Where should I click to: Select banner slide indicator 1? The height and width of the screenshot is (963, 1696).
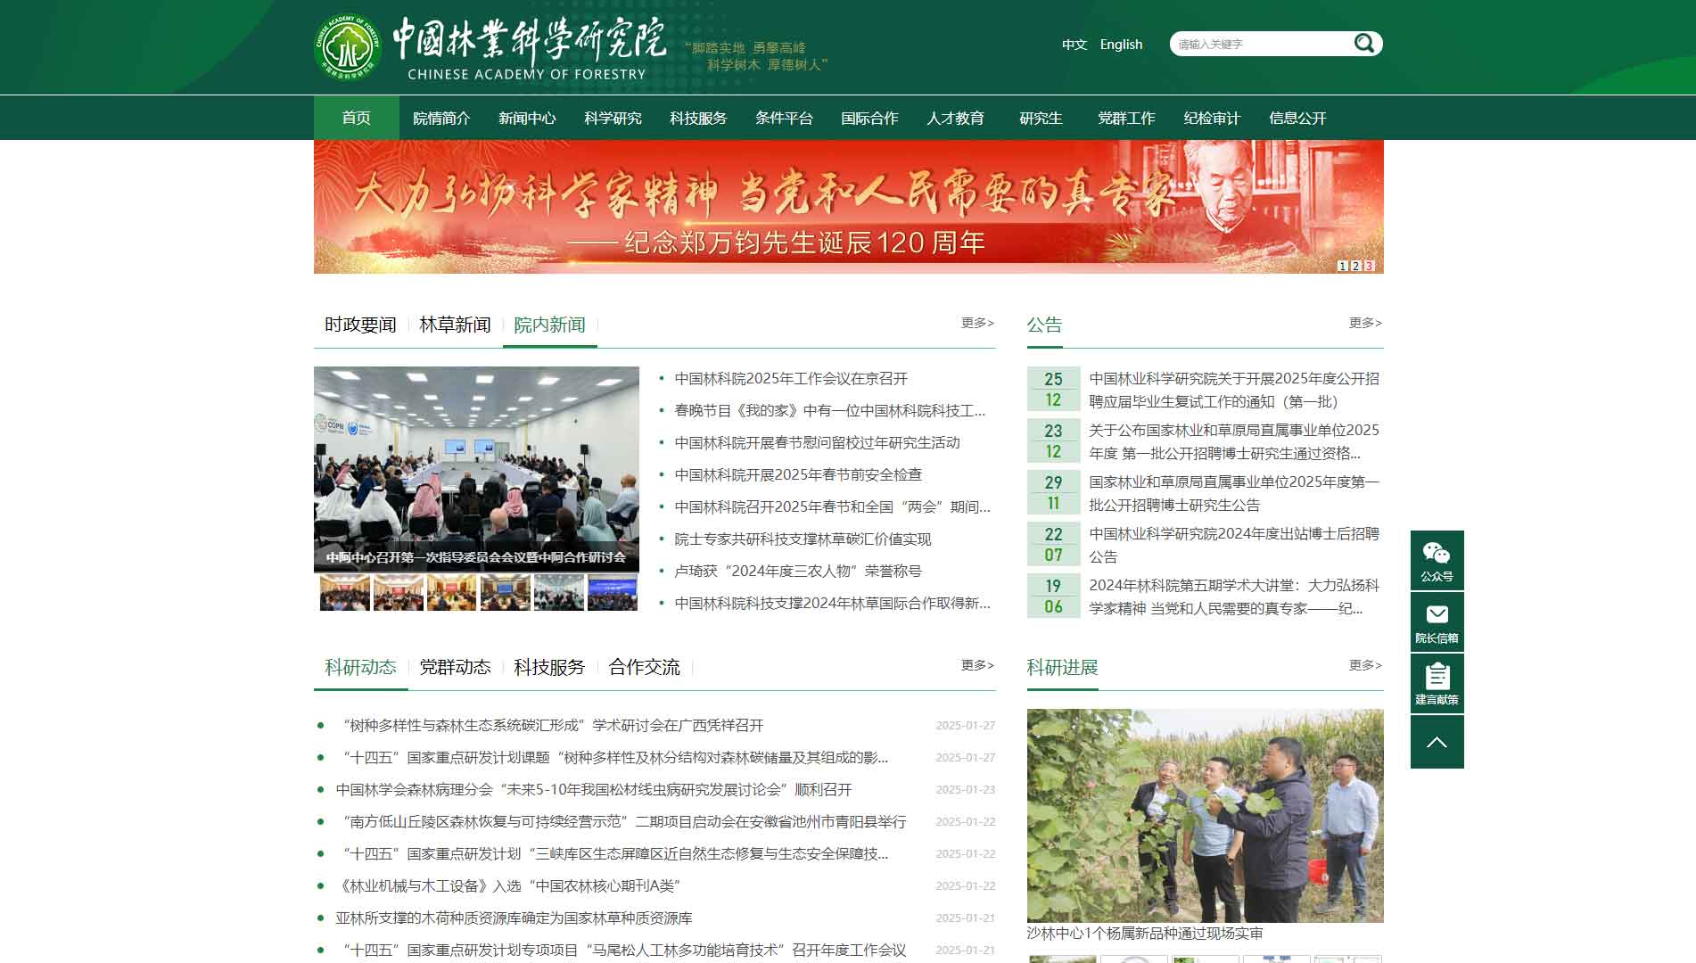(1343, 266)
